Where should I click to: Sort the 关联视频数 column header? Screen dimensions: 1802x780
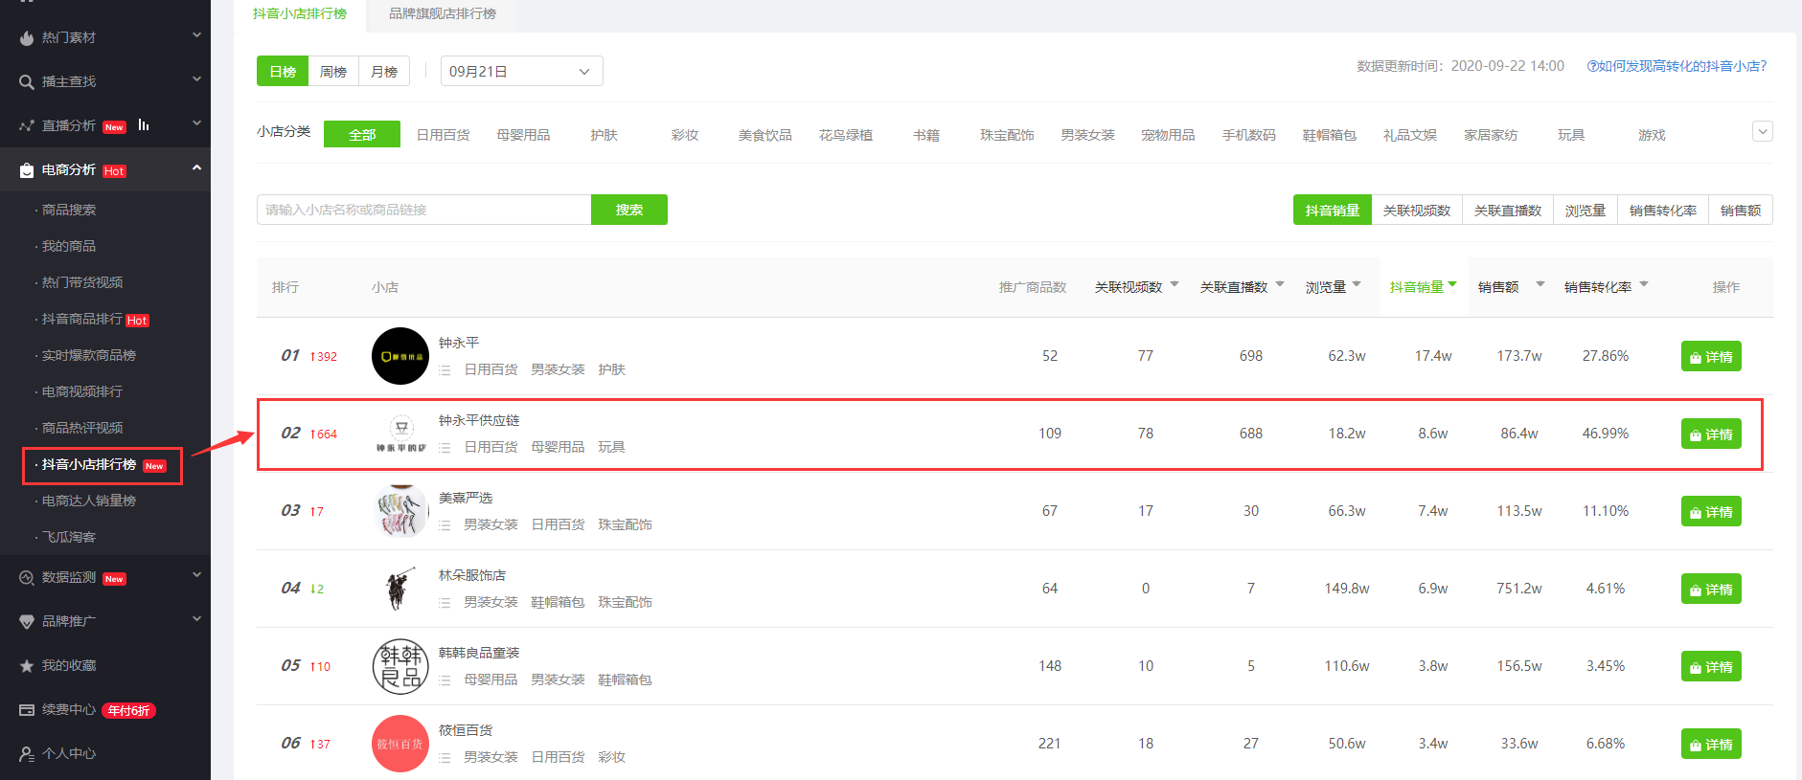[1137, 287]
